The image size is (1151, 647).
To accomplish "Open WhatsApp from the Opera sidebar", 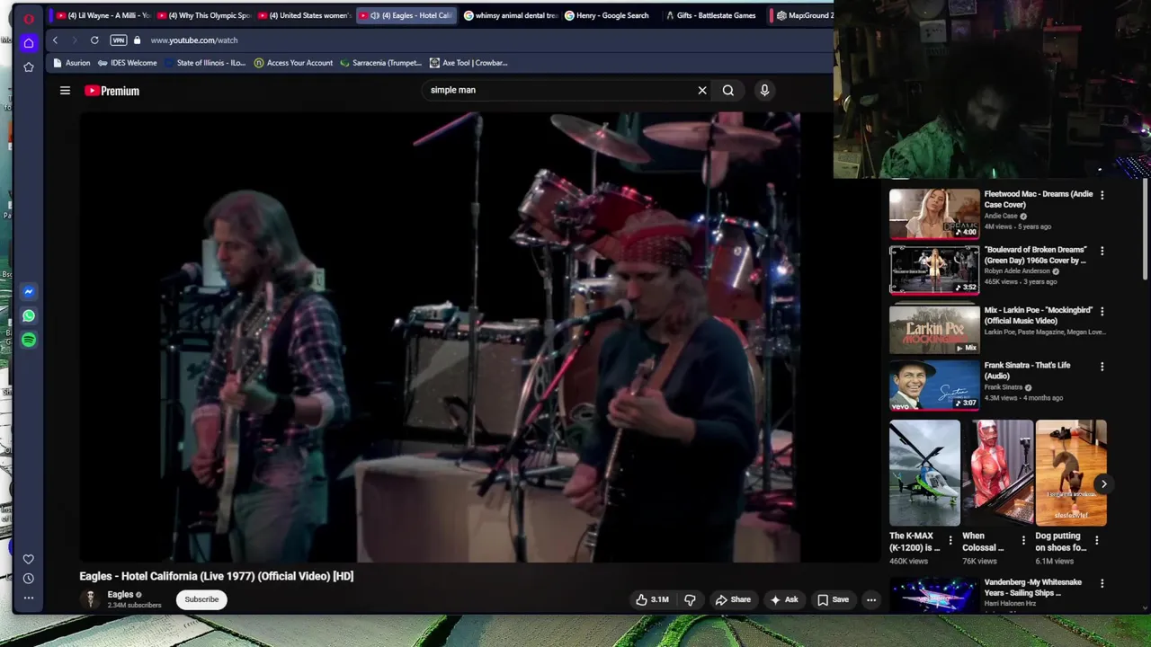I will [29, 315].
